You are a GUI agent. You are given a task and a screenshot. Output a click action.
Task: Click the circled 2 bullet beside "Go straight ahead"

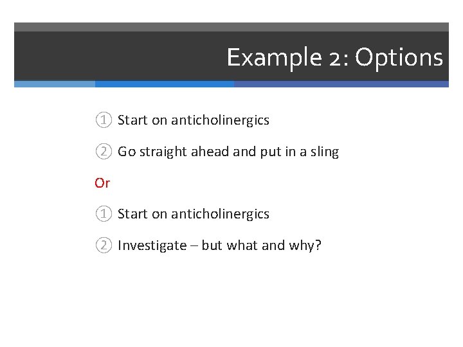click(104, 152)
